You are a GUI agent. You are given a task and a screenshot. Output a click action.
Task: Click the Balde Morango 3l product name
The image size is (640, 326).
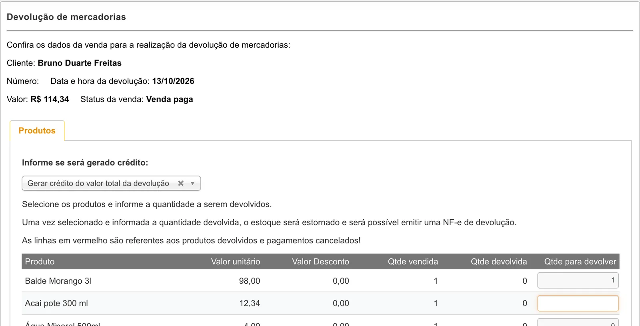(x=58, y=281)
